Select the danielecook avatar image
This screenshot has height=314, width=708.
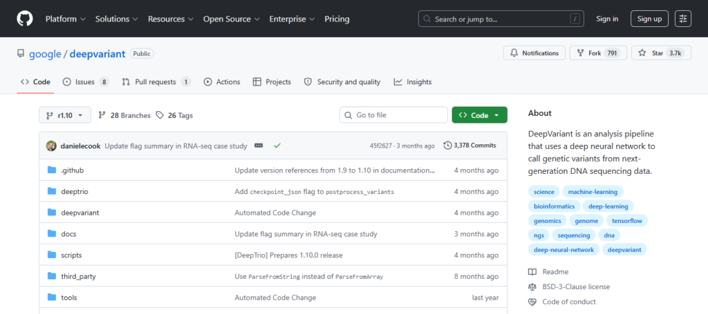[x=51, y=146]
